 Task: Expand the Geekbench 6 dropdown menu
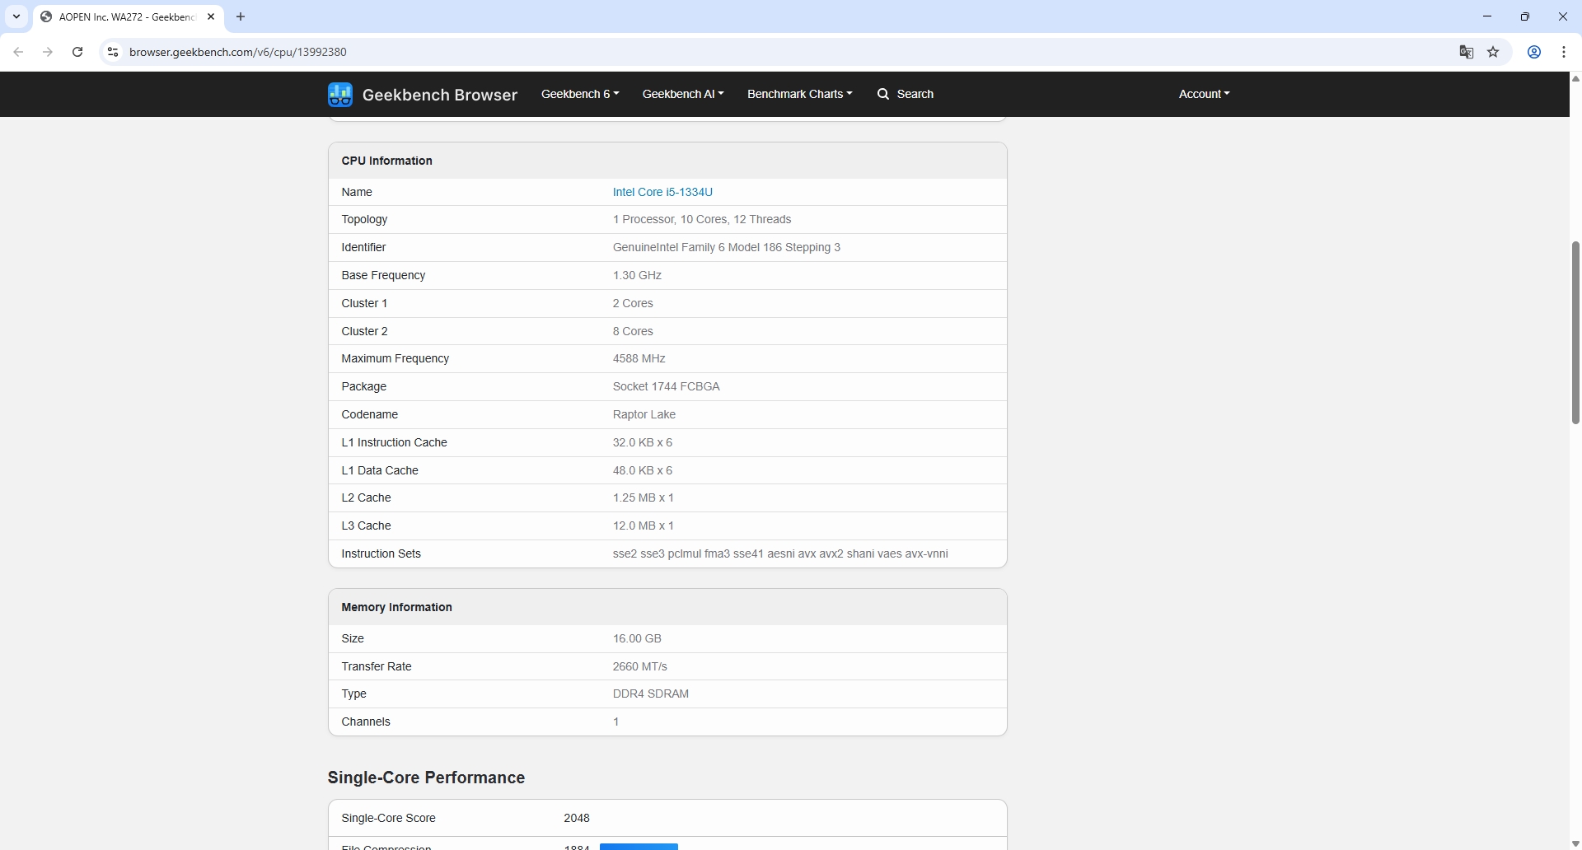point(580,94)
